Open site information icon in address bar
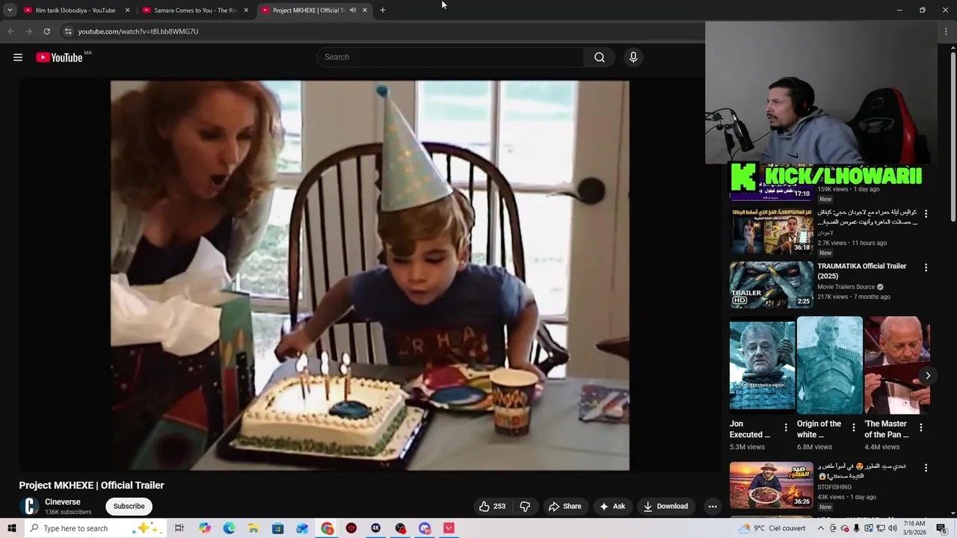 (x=68, y=31)
